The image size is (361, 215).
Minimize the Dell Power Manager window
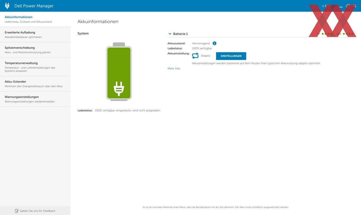click(341, 6)
